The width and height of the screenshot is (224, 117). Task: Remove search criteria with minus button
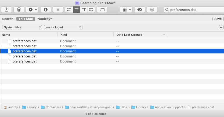click(221, 27)
